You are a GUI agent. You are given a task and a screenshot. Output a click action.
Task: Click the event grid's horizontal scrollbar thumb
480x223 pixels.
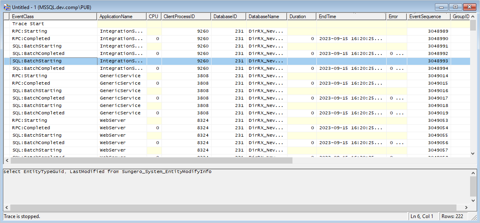151,161
